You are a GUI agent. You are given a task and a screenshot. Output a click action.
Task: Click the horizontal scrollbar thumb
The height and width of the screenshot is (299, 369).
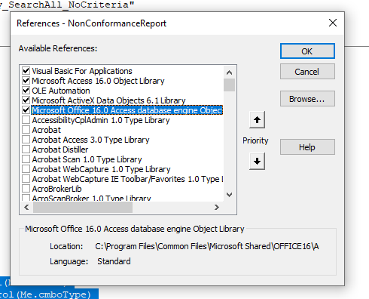pyautogui.click(x=83, y=207)
